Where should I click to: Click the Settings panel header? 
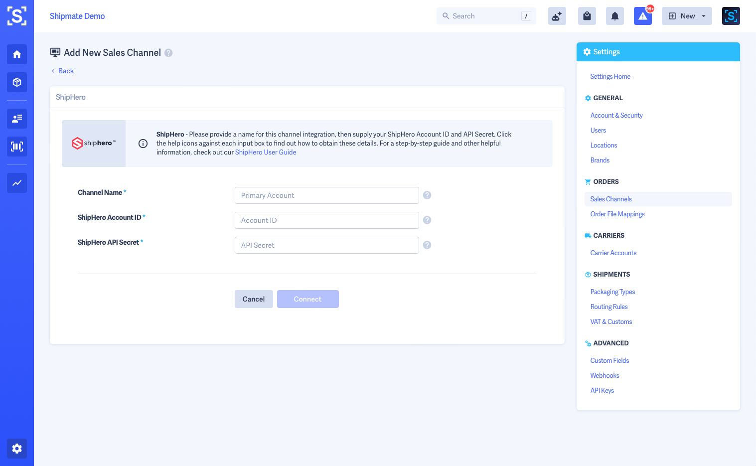pyautogui.click(x=658, y=52)
